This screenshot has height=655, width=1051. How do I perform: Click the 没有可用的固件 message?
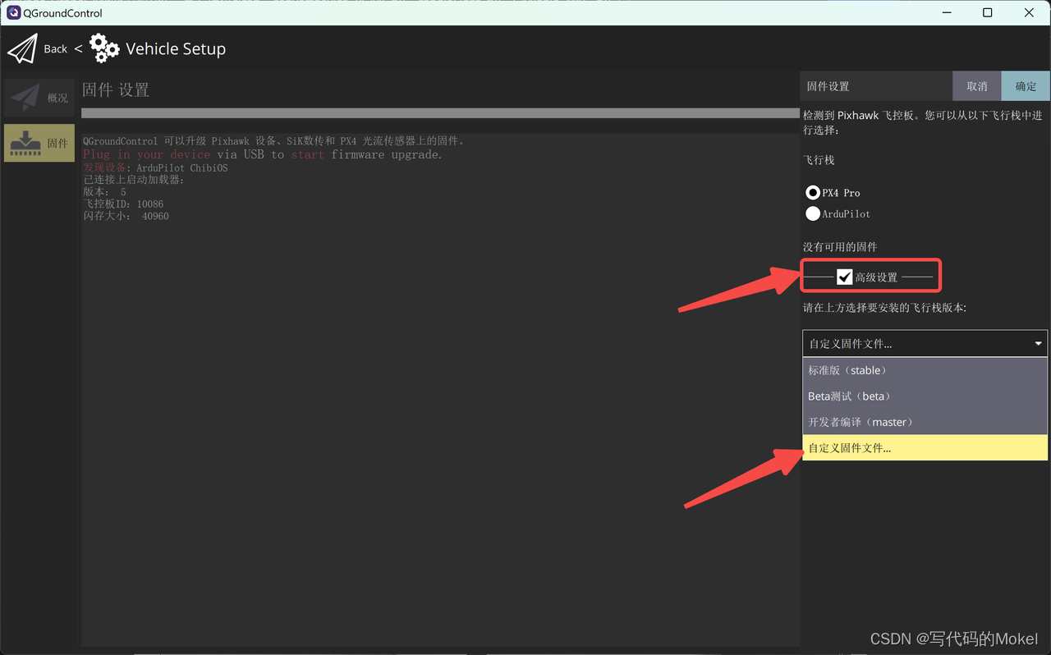point(840,247)
